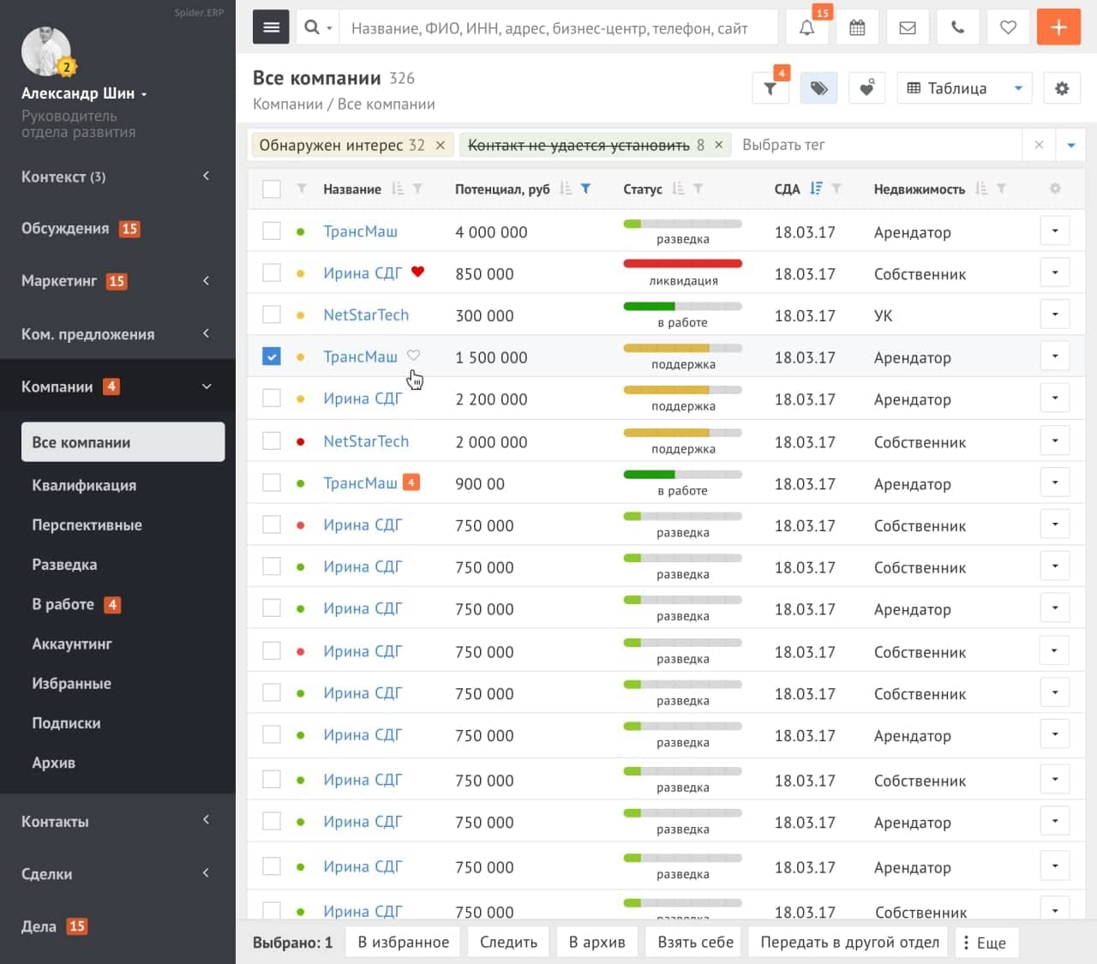This screenshot has width=1097, height=964.
Task: Click the orange plus add button
Action: point(1058,27)
